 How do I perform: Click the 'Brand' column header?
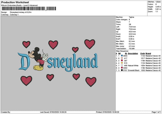coord(148,54)
